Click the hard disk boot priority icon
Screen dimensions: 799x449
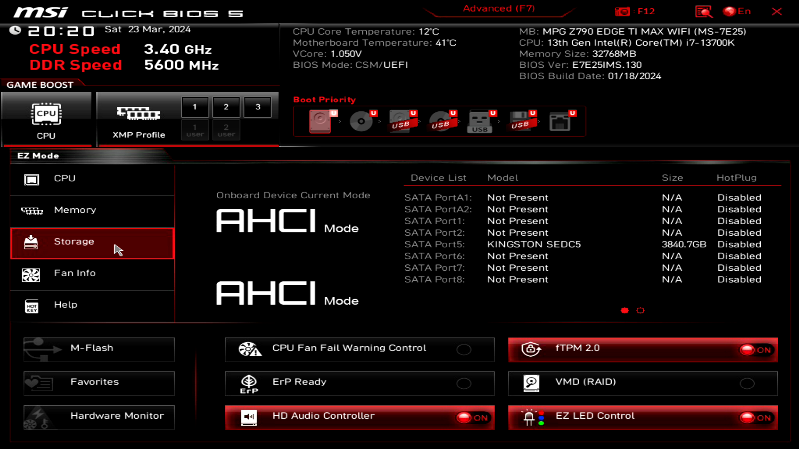pyautogui.click(x=321, y=121)
